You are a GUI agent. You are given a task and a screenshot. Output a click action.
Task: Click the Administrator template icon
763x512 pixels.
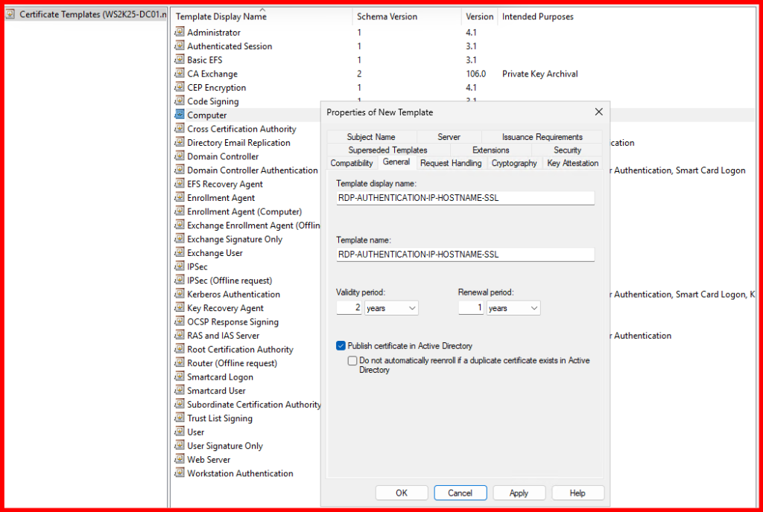point(179,33)
